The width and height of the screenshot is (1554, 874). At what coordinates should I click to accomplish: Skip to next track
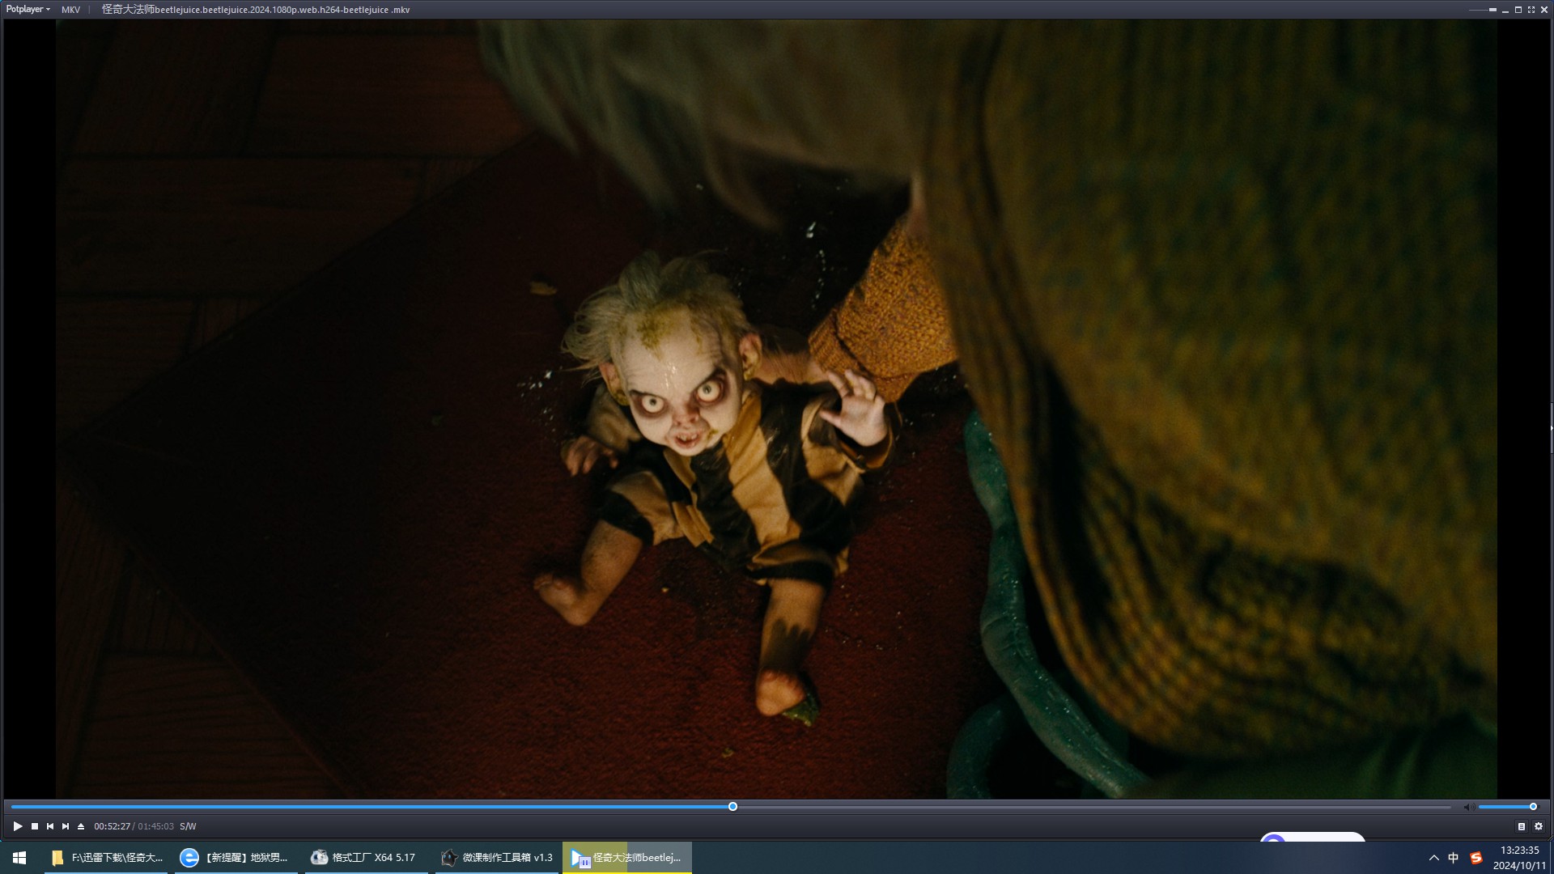[x=66, y=826]
